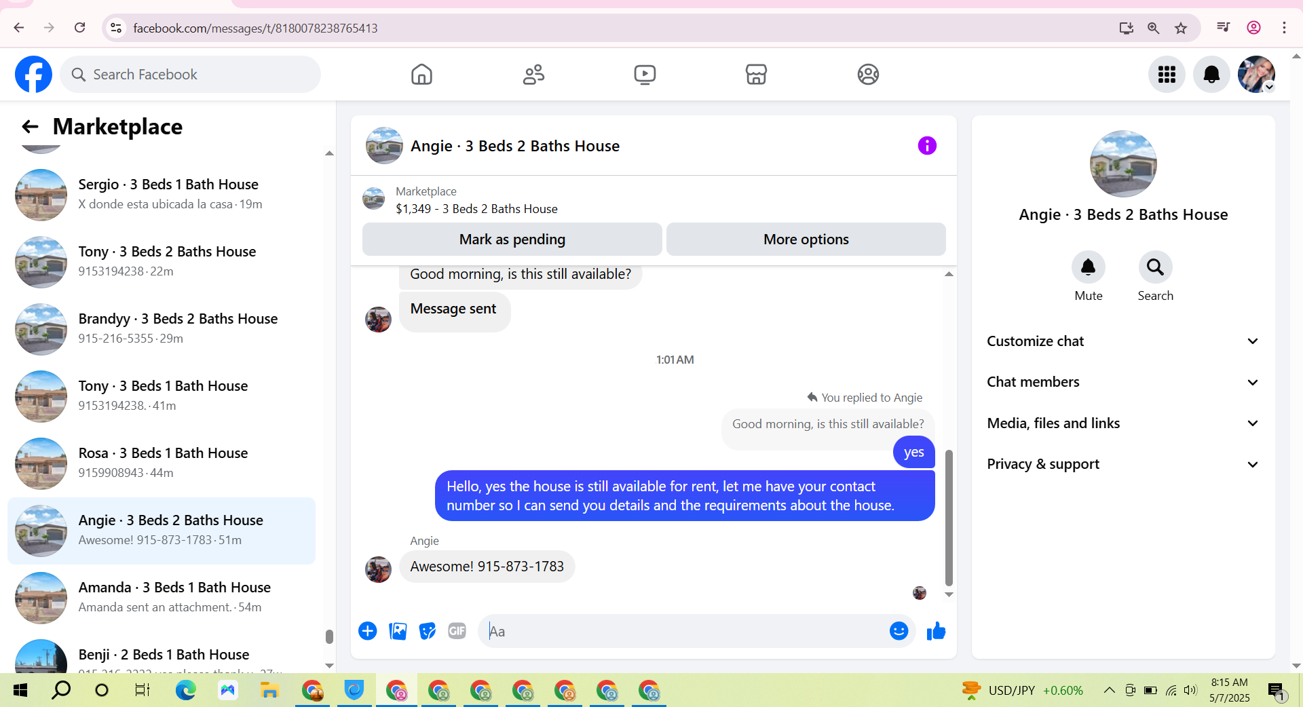
Task: Search in conversation magnifier icon
Action: [x=1155, y=267]
